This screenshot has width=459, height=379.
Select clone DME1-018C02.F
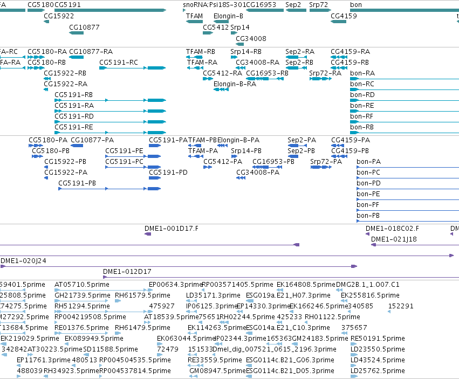[x=368, y=234]
